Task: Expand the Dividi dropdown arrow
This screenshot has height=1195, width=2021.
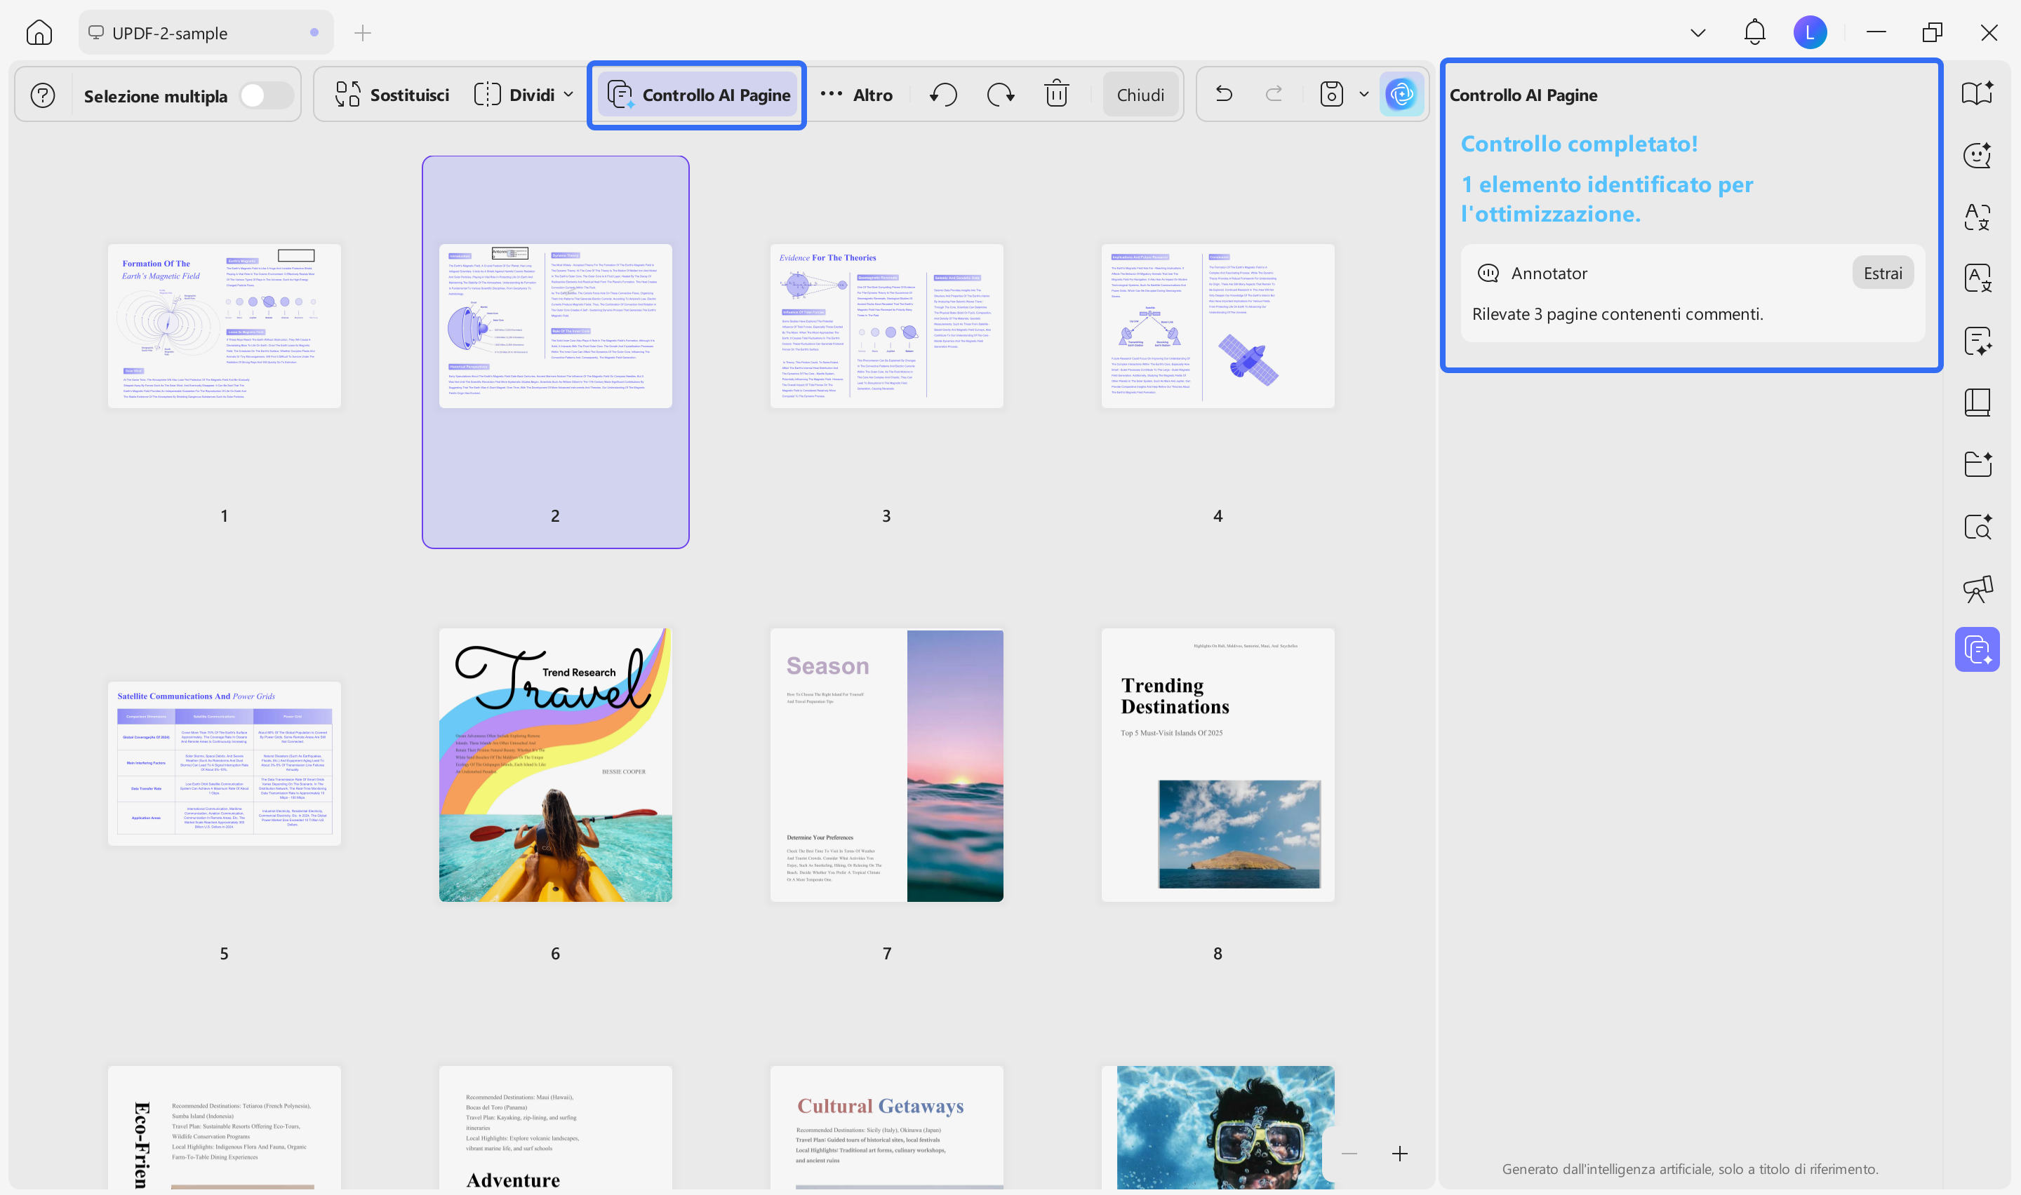Action: click(x=568, y=95)
